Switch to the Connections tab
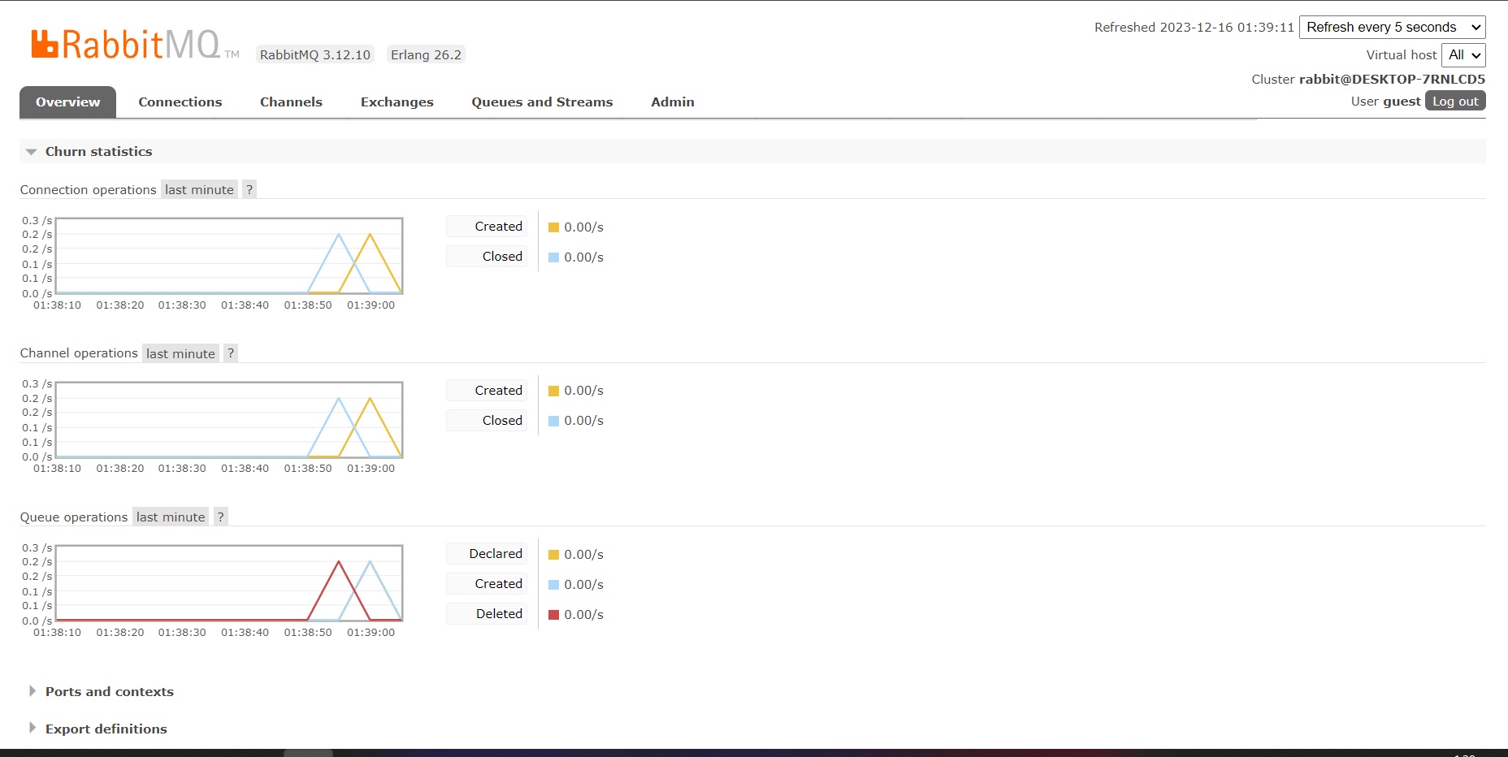The width and height of the screenshot is (1508, 757). [x=180, y=102]
